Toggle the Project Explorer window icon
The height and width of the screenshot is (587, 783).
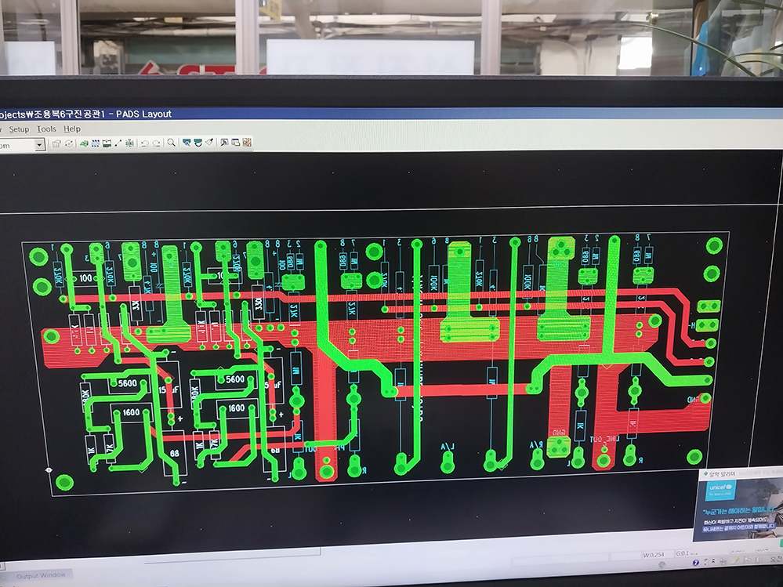[x=236, y=143]
